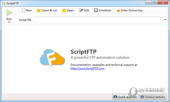Maximize the ScriptFTP window
The image size is (170, 102).
[x=155, y=2]
